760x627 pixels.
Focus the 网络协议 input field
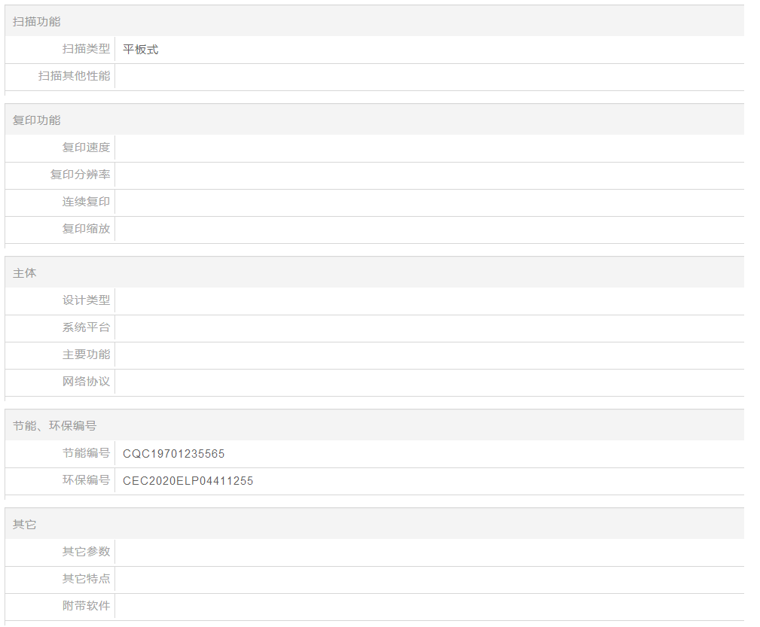click(429, 382)
